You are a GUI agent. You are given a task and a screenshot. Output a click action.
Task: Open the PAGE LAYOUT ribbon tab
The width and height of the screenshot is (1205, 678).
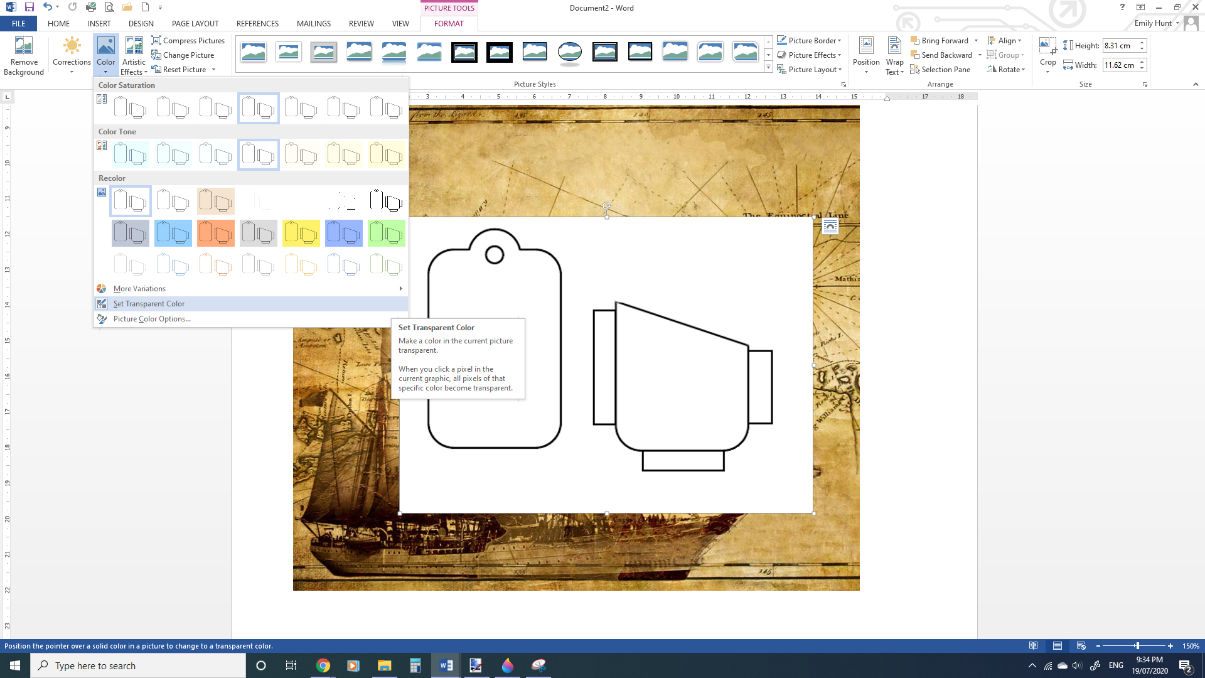tap(195, 24)
